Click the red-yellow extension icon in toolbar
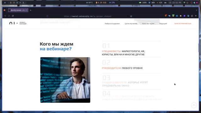Viewport: 201px width, 113px height. 166,16
